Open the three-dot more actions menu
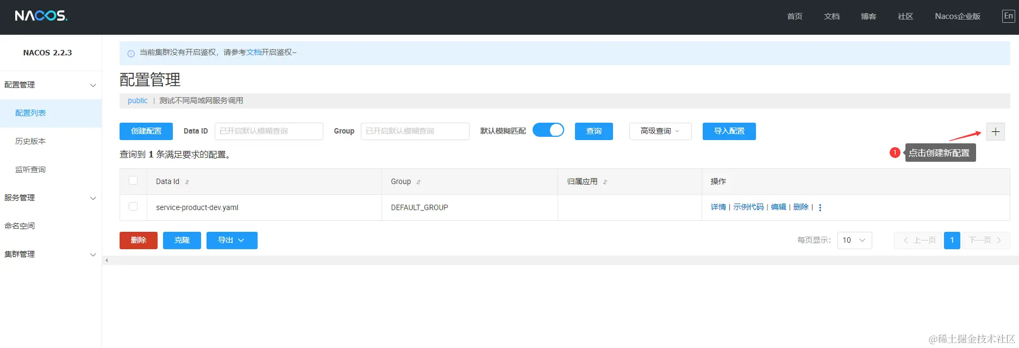Screen dimensions: 1019x348 (x=820, y=207)
